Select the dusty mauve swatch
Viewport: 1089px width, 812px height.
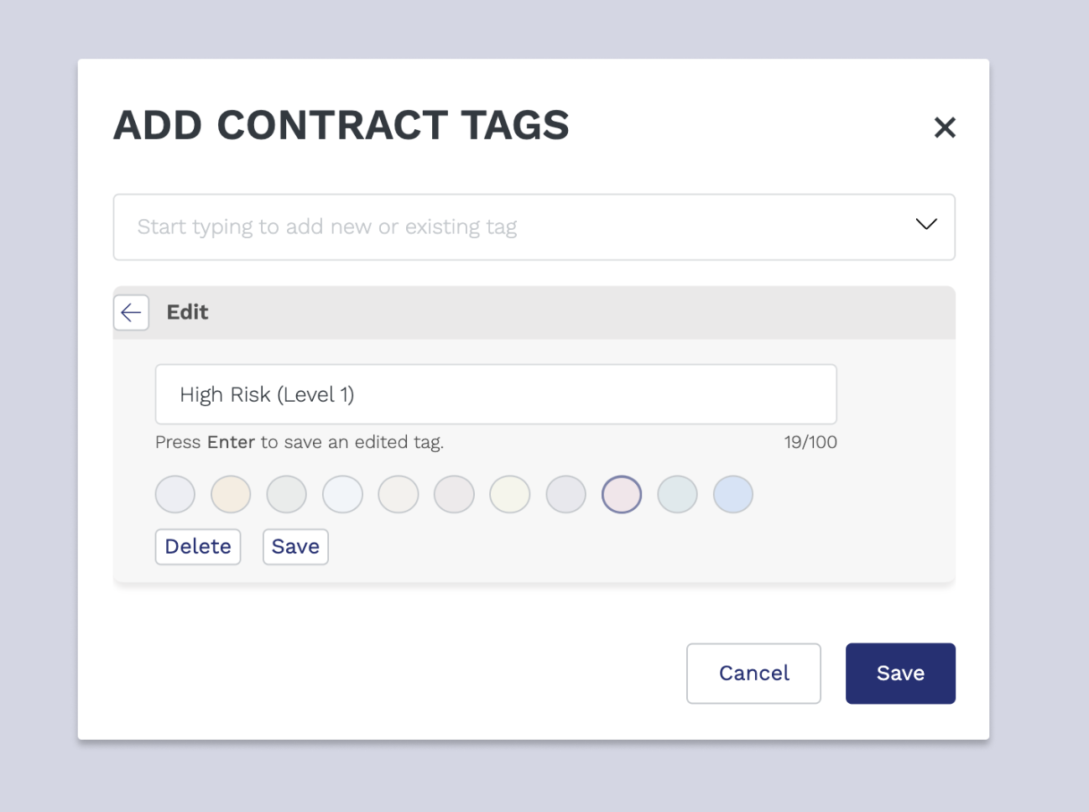(453, 494)
